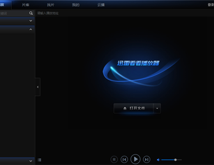The height and width of the screenshot is (165, 214).
Task: Focus the keyword search field in sidebar
Action: (x=14, y=13)
